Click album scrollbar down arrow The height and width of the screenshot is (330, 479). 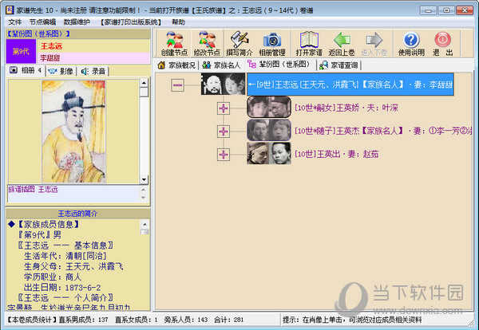pos(144,179)
